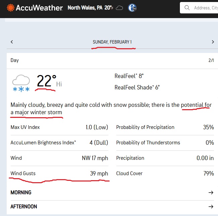Click the 6abc station logo

132,8
